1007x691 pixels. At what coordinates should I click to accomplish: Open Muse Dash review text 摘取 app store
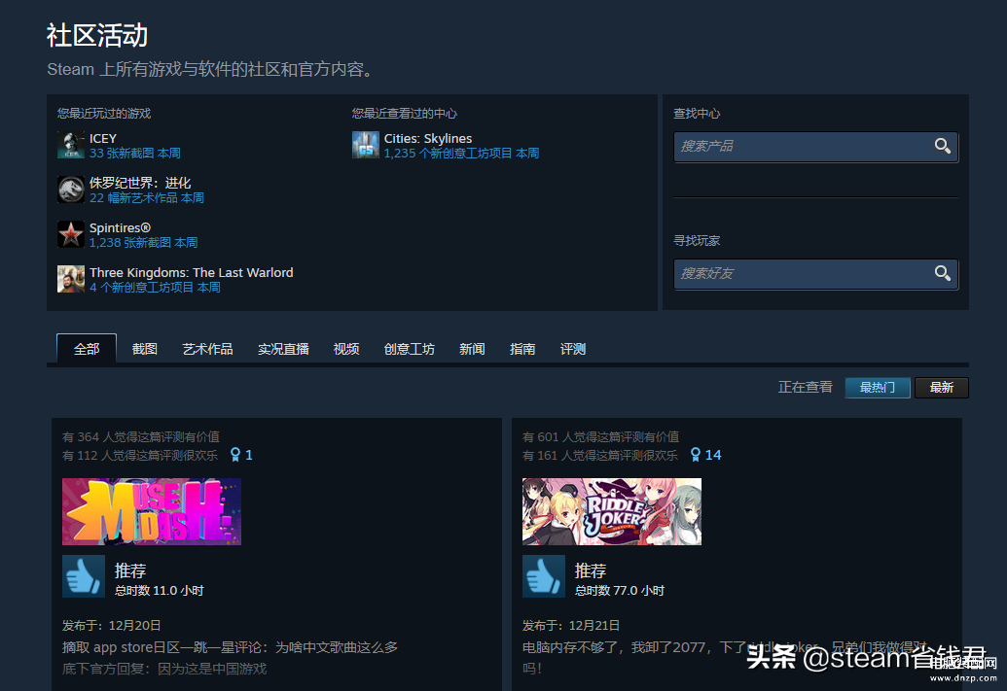coord(230,647)
